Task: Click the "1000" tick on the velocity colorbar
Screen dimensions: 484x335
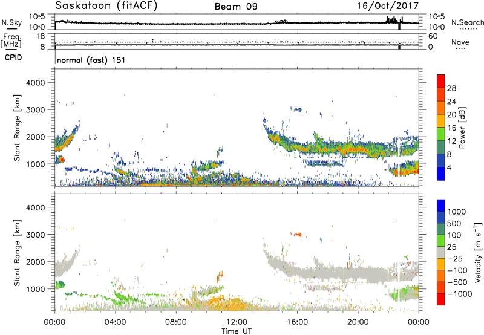Action: [457, 212]
